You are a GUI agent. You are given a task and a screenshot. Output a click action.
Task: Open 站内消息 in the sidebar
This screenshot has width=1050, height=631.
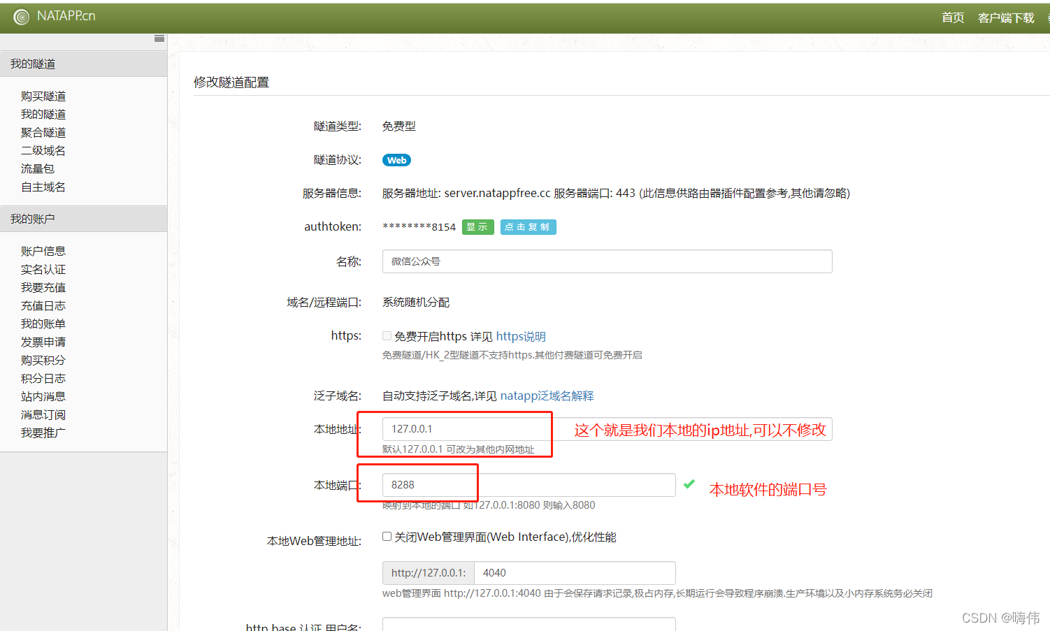click(x=43, y=396)
